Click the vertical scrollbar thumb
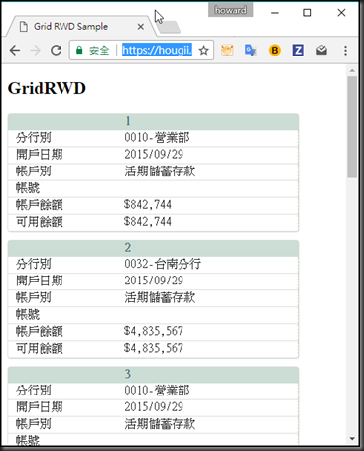364x451 pixels. (x=352, y=127)
